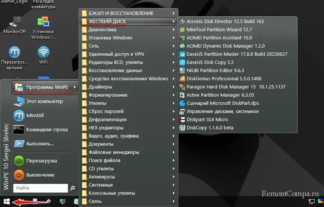Open Acronis Disk Director 12.5 icon
Image resolution: width=324 pixels, height=207 pixels.
coord(182,22)
